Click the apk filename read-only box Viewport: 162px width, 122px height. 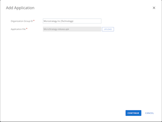pyautogui.click(x=72, y=29)
